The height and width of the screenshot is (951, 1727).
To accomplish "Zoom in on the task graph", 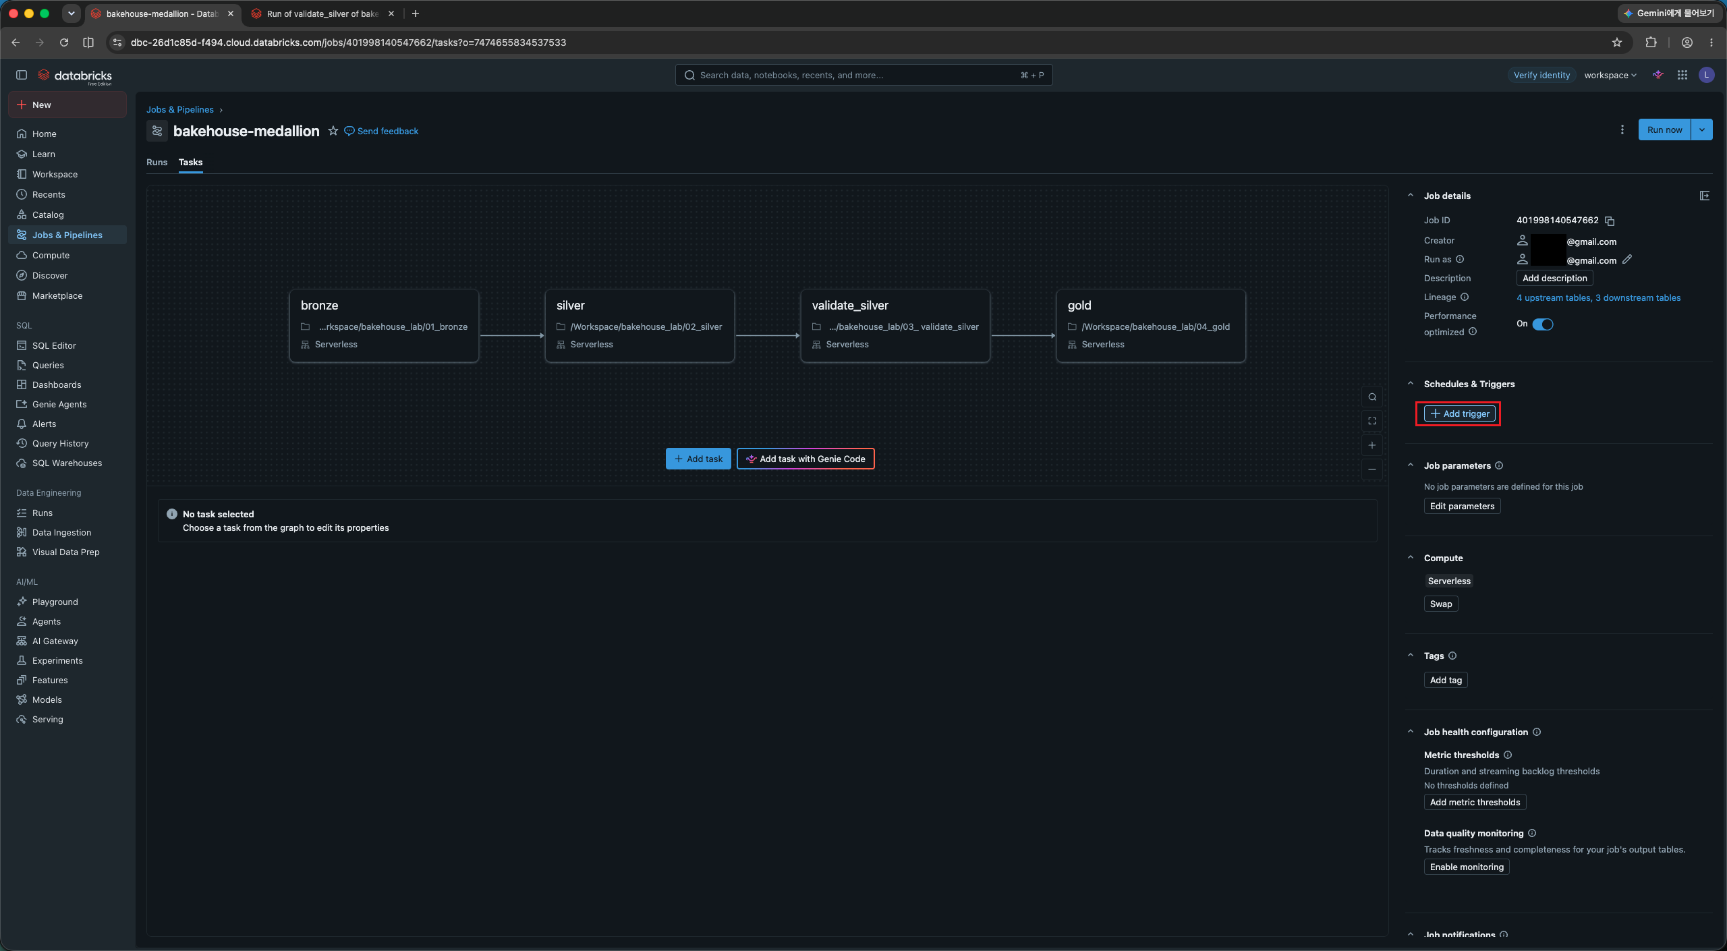I will pyautogui.click(x=1372, y=445).
